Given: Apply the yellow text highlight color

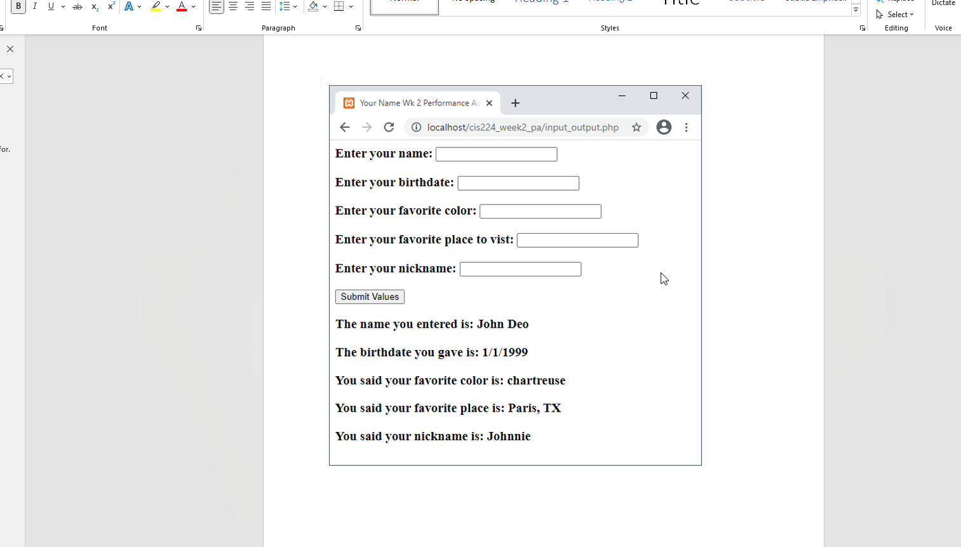Looking at the screenshot, I should click(x=156, y=6).
